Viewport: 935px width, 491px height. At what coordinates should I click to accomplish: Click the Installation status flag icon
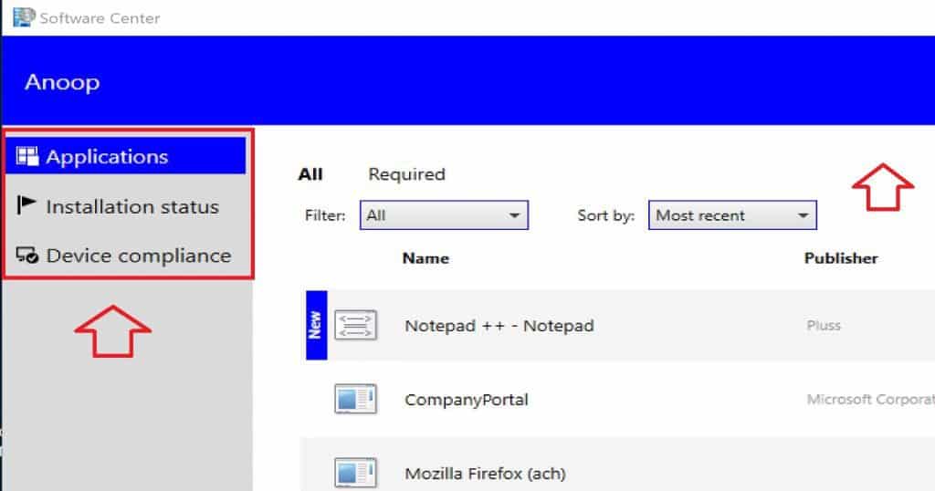click(x=26, y=205)
